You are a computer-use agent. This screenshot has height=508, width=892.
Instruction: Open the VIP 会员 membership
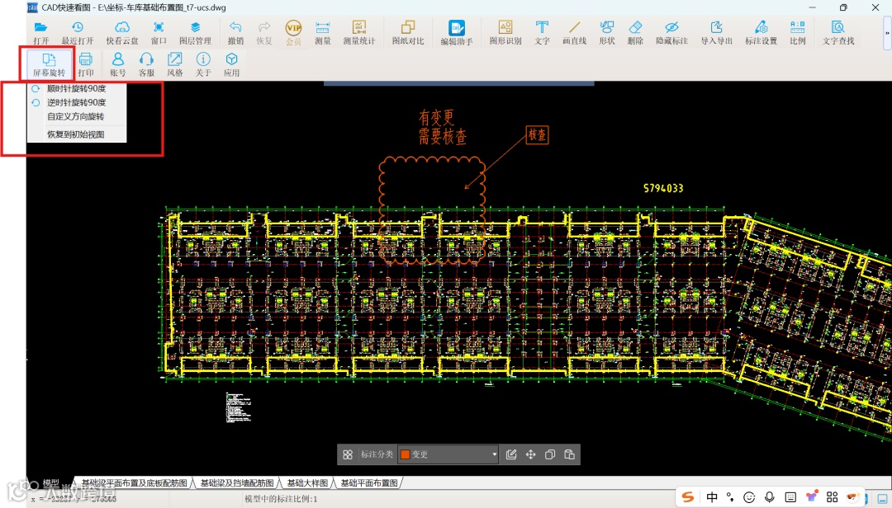(293, 32)
